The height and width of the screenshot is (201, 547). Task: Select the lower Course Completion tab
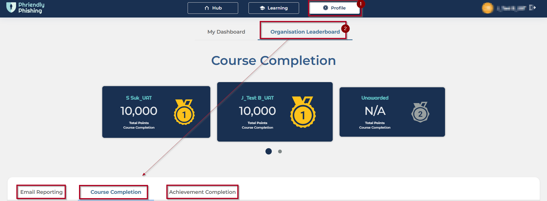(116, 192)
